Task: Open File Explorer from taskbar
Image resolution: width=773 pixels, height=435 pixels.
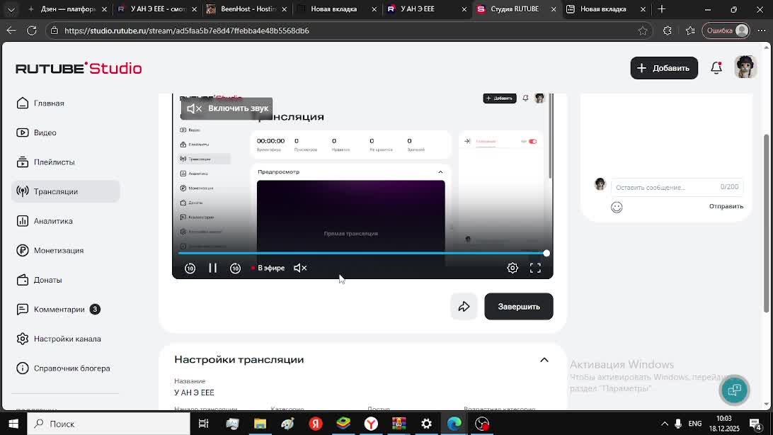Action: (x=260, y=424)
